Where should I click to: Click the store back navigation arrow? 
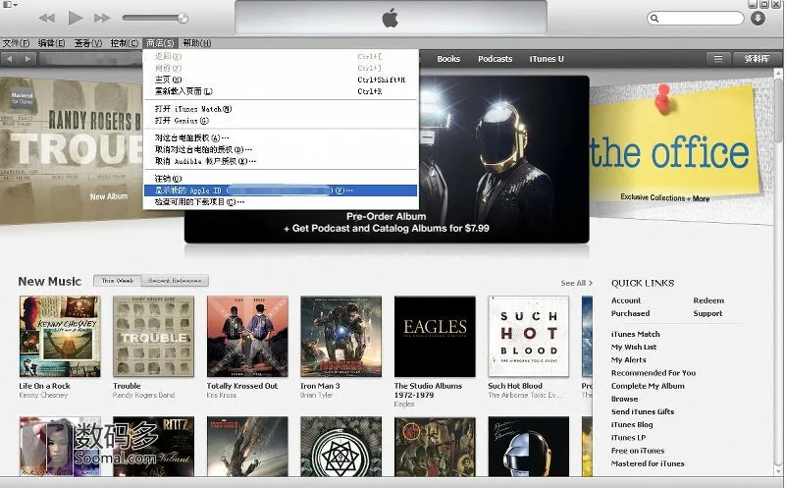pos(10,59)
